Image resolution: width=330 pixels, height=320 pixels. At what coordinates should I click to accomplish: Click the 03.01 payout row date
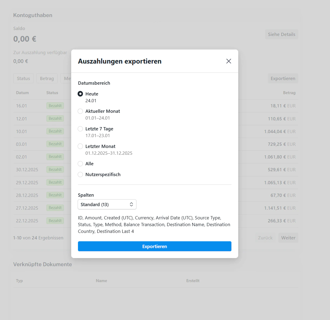21,144
